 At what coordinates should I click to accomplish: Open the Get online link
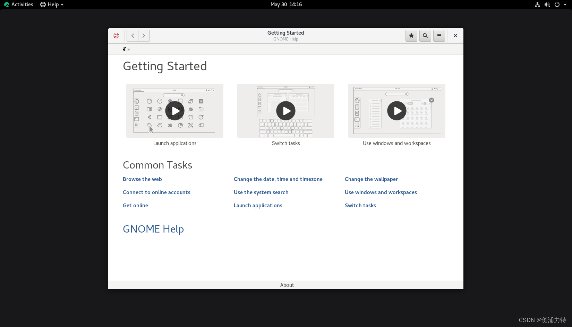click(135, 206)
